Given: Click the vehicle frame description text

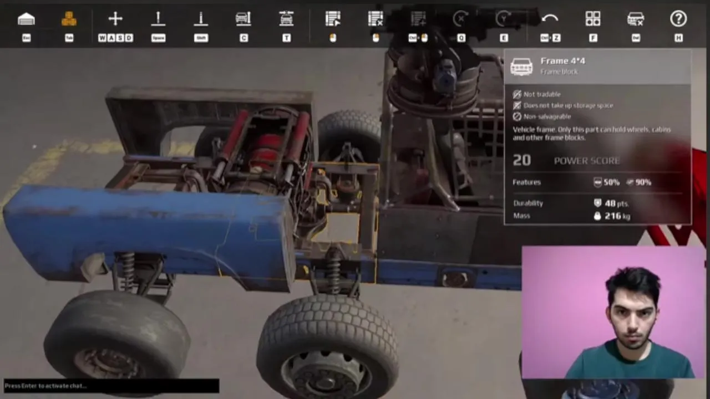Looking at the screenshot, I should (592, 133).
